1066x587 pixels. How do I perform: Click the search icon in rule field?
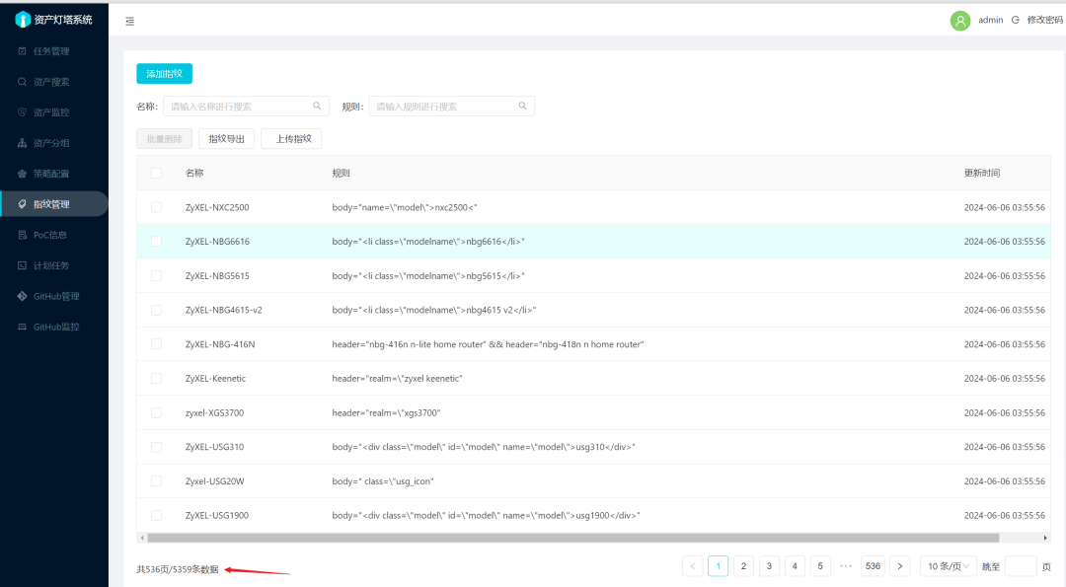[x=522, y=106]
